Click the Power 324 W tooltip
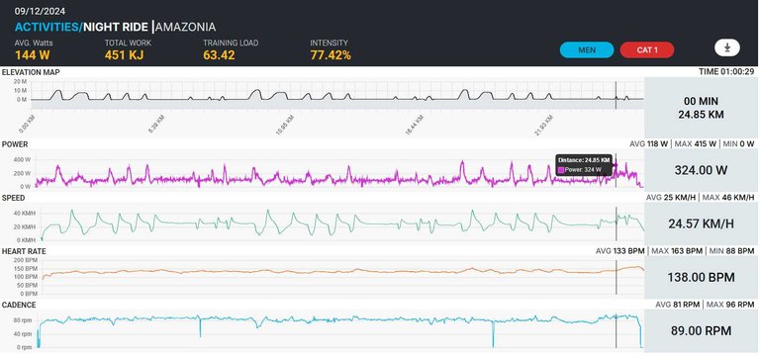 click(x=584, y=165)
